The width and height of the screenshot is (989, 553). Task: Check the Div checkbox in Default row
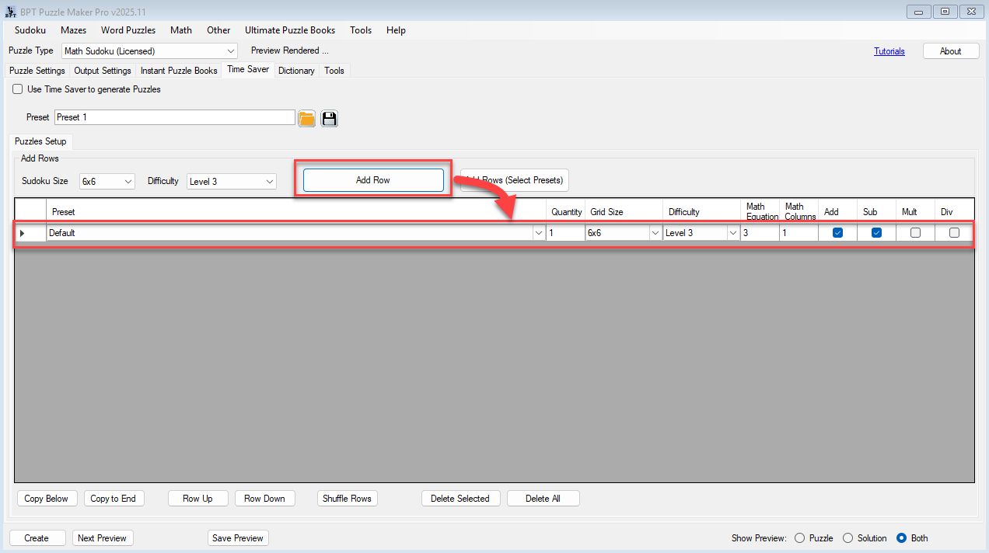[x=954, y=232]
